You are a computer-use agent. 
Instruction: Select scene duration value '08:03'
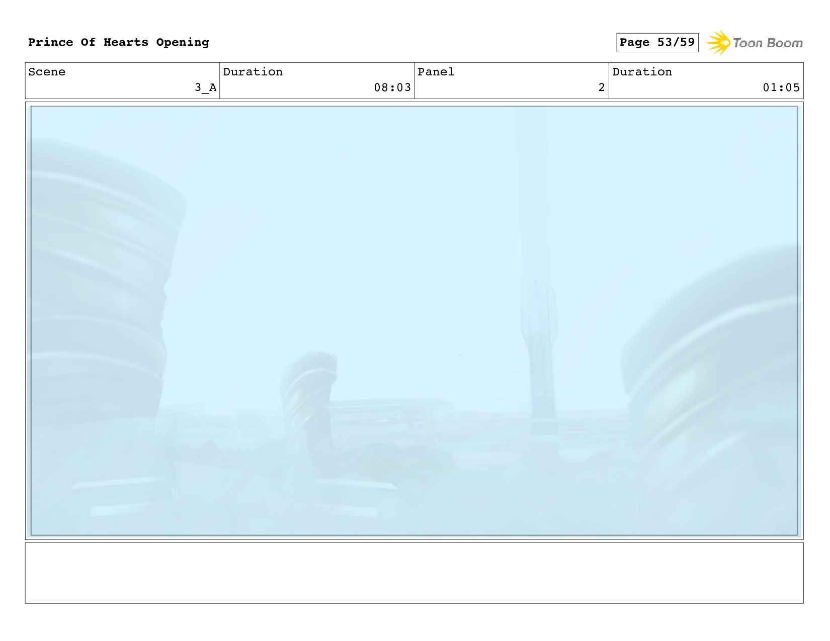click(x=392, y=87)
